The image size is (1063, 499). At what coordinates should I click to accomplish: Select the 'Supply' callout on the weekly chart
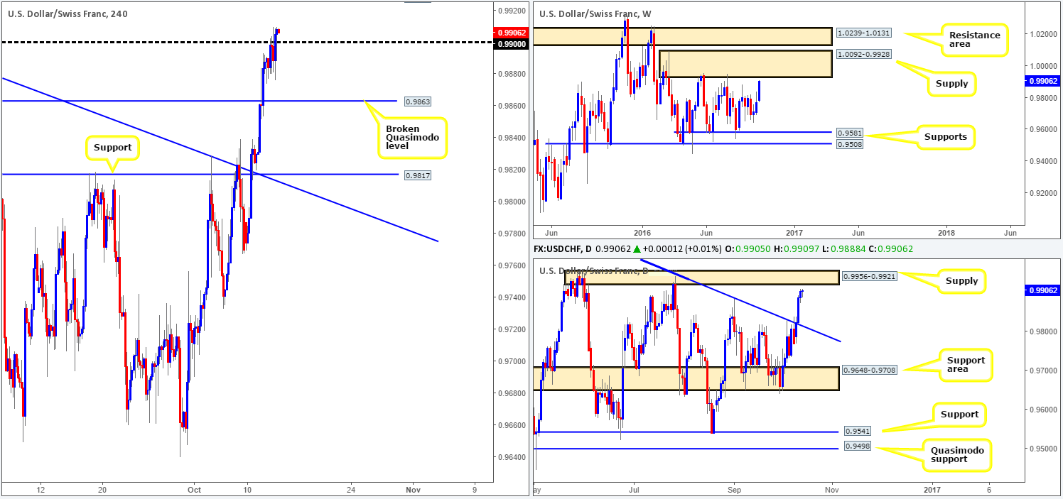tap(951, 83)
